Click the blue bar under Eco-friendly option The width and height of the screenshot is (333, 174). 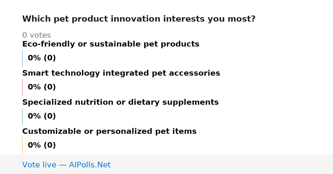click(x=22, y=58)
